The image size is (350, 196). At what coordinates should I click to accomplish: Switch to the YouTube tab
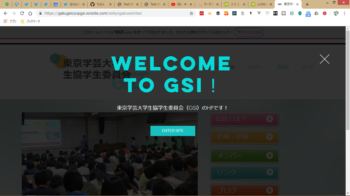(x=181, y=4)
